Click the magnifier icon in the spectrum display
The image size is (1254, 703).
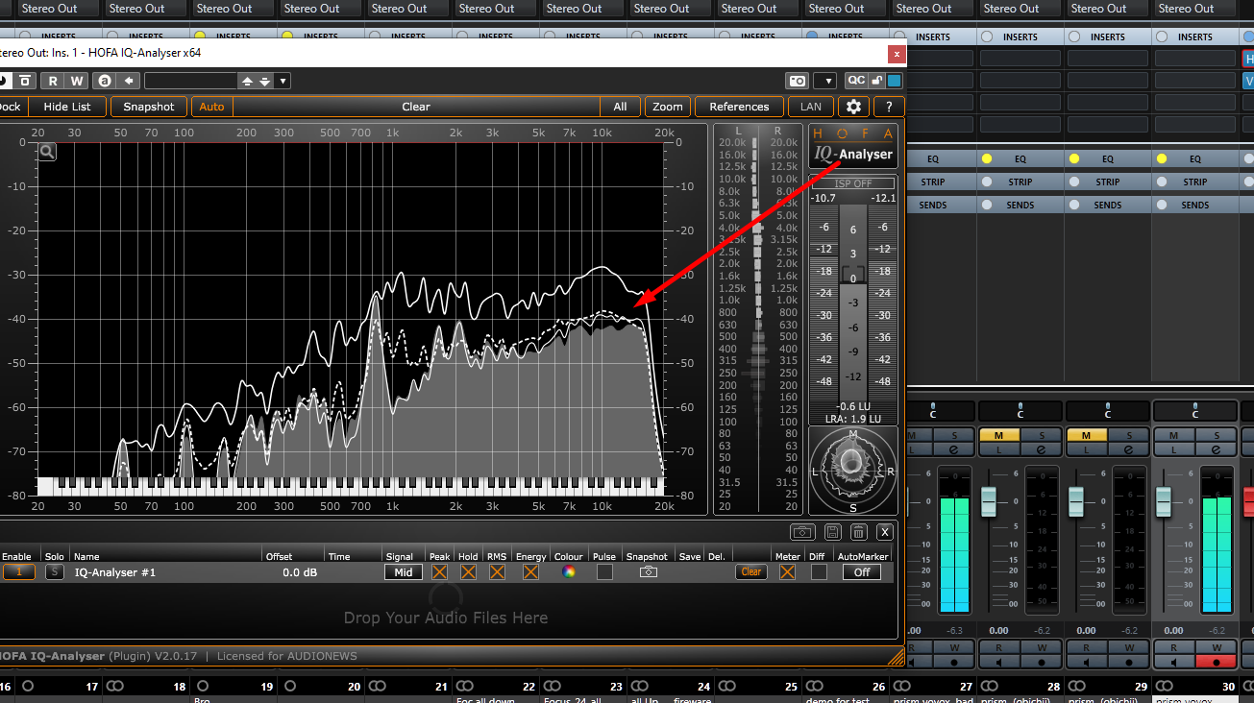tap(48, 151)
